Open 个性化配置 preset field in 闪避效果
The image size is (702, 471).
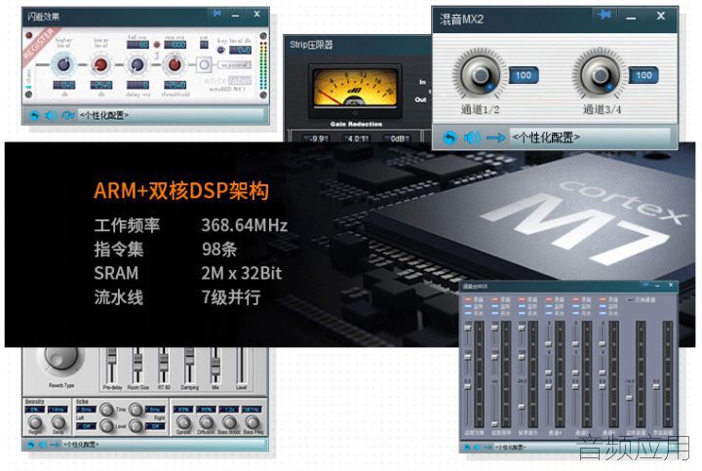tap(171, 115)
